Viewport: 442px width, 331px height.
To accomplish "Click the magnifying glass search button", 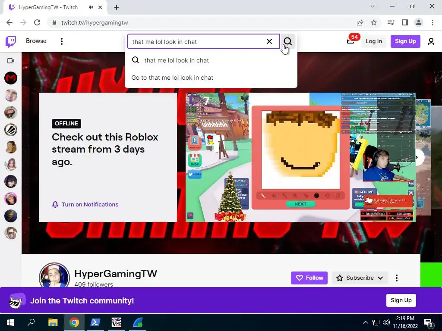I will [288, 41].
